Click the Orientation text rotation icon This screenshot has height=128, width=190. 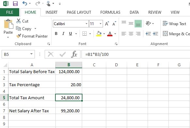click(148, 23)
